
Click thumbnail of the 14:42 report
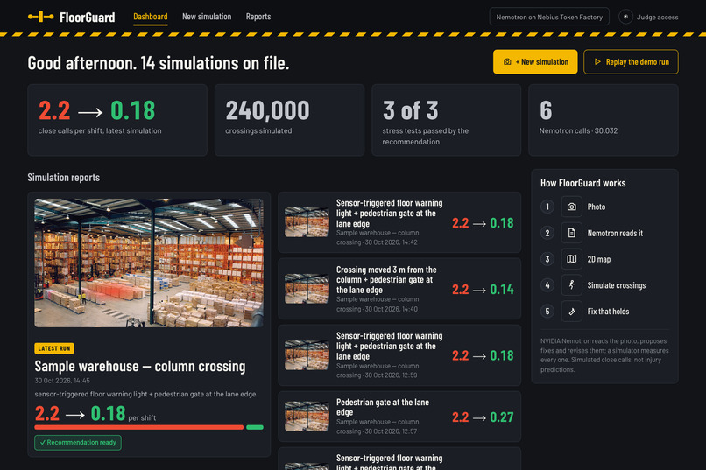[x=307, y=222]
